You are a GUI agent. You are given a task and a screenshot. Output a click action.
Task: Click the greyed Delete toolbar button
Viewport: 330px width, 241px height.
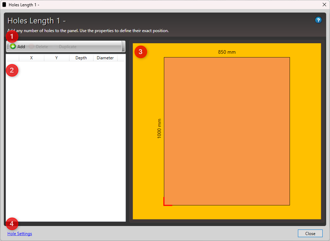(x=38, y=46)
